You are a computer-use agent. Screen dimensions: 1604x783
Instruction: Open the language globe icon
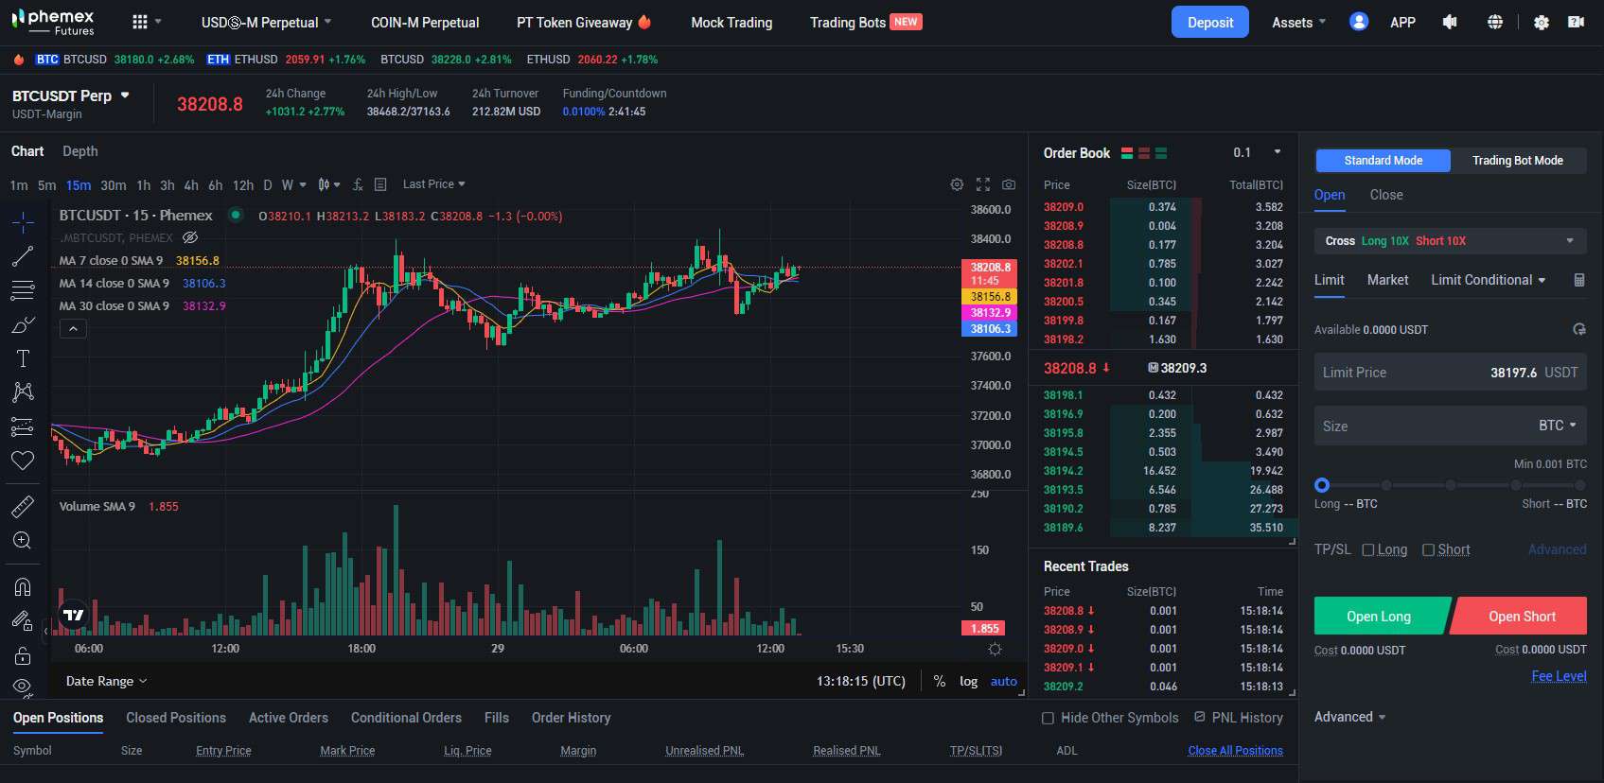1495,22
